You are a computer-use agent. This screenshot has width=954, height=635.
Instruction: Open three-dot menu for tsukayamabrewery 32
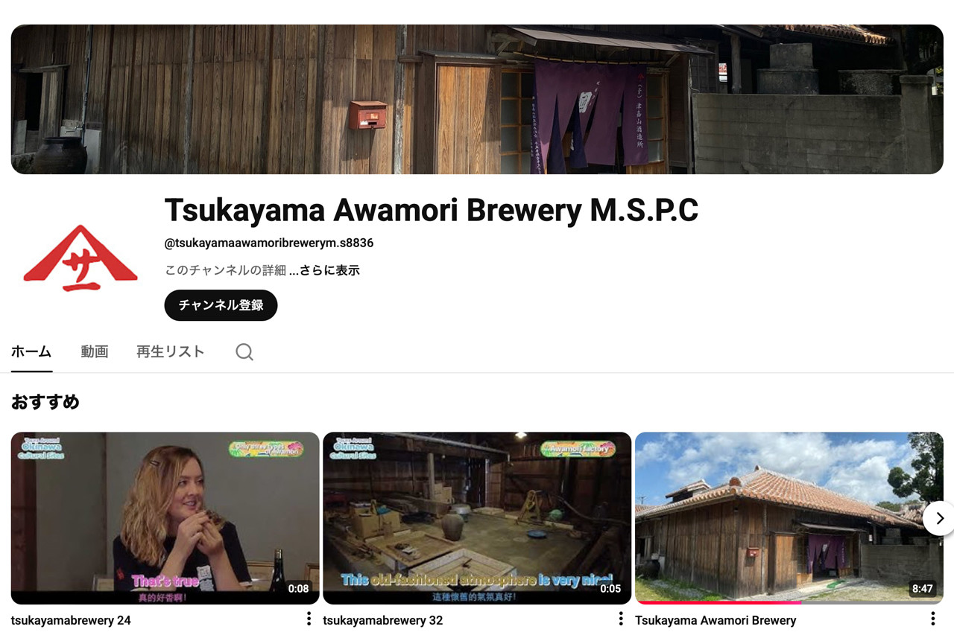pyautogui.click(x=620, y=619)
